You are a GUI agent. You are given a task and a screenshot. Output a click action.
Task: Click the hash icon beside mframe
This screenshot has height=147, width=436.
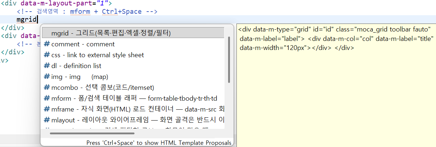coord(47,109)
